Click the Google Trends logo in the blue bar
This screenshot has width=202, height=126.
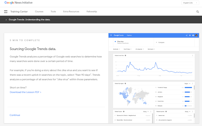119,35
